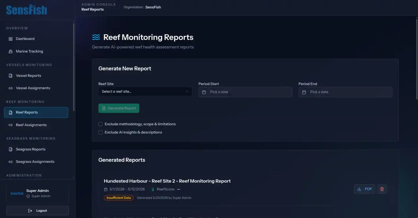Go to Marine Tracking
The width and height of the screenshot is (418, 218).
[36, 52]
